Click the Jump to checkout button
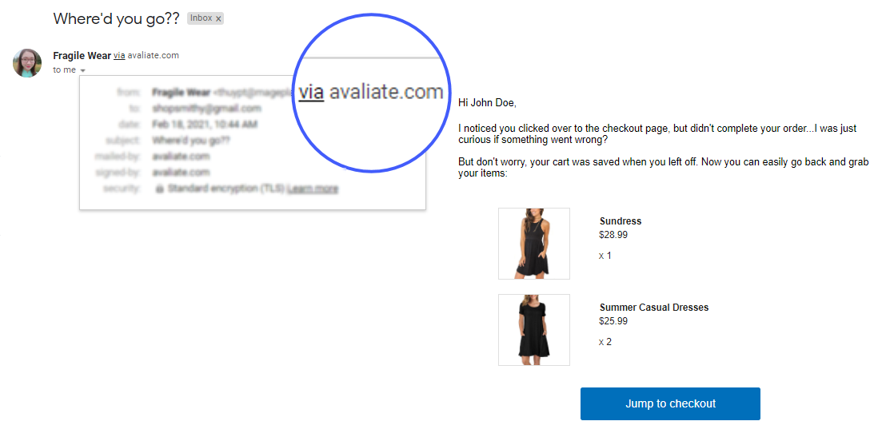The width and height of the screenshot is (878, 437). click(670, 403)
